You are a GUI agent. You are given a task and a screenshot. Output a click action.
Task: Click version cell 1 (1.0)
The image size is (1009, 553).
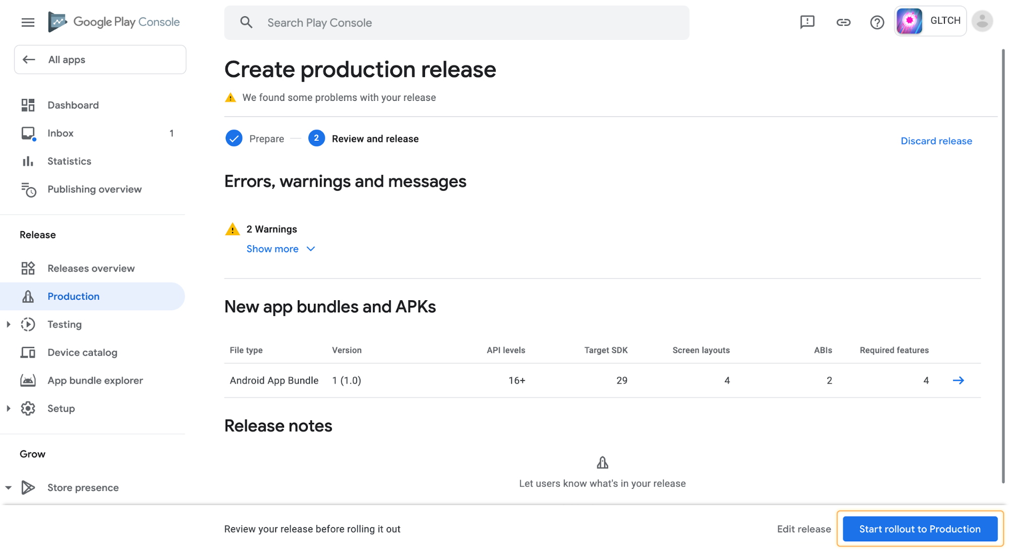click(346, 380)
